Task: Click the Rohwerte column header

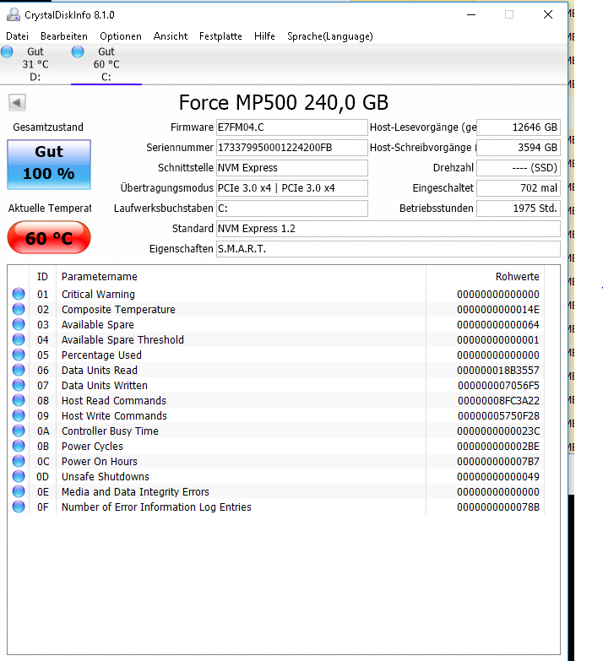Action: click(485, 277)
